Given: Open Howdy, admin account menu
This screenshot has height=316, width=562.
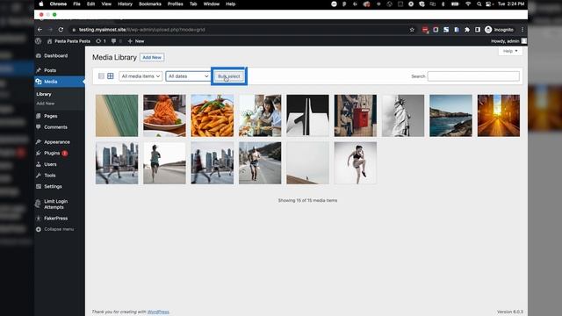Looking at the screenshot, I should pyautogui.click(x=508, y=41).
